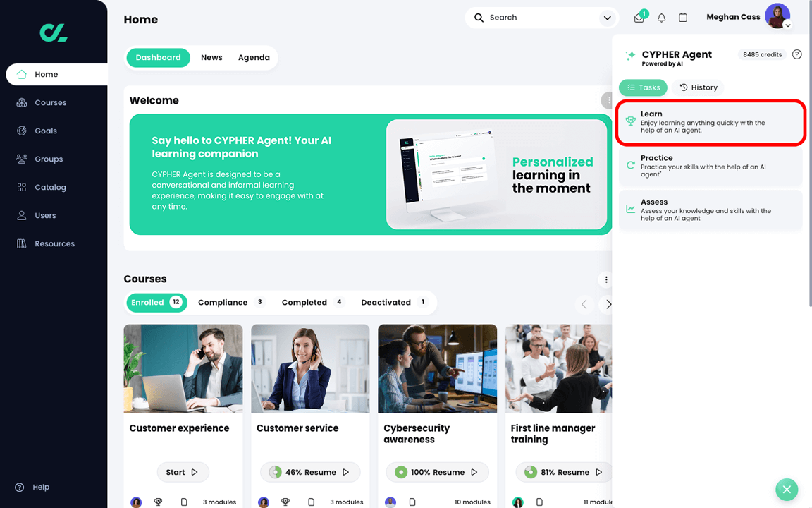812x508 pixels.
Task: Click the Customer experience course title
Action: point(179,428)
